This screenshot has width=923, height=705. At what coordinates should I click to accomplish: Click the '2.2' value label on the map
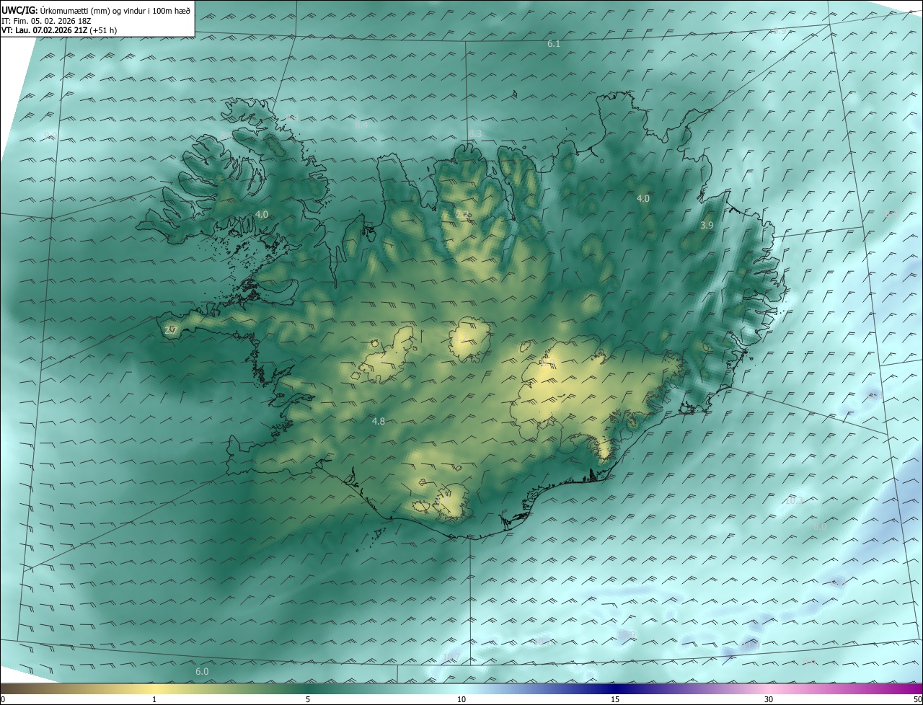point(462,214)
